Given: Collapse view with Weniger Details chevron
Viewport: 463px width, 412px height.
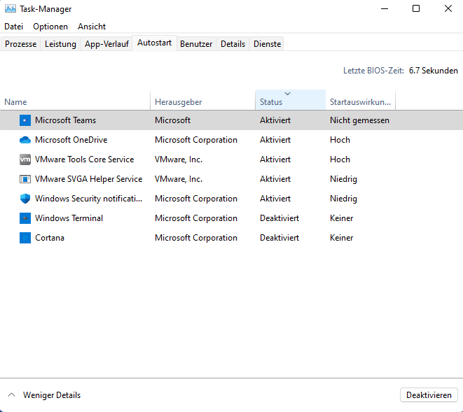Looking at the screenshot, I should (12, 395).
